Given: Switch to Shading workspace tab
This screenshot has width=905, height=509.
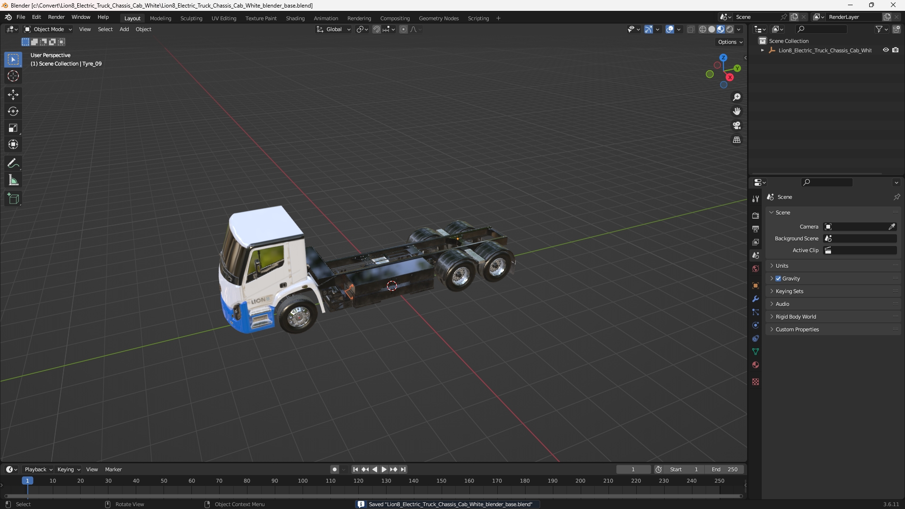Looking at the screenshot, I should point(295,18).
